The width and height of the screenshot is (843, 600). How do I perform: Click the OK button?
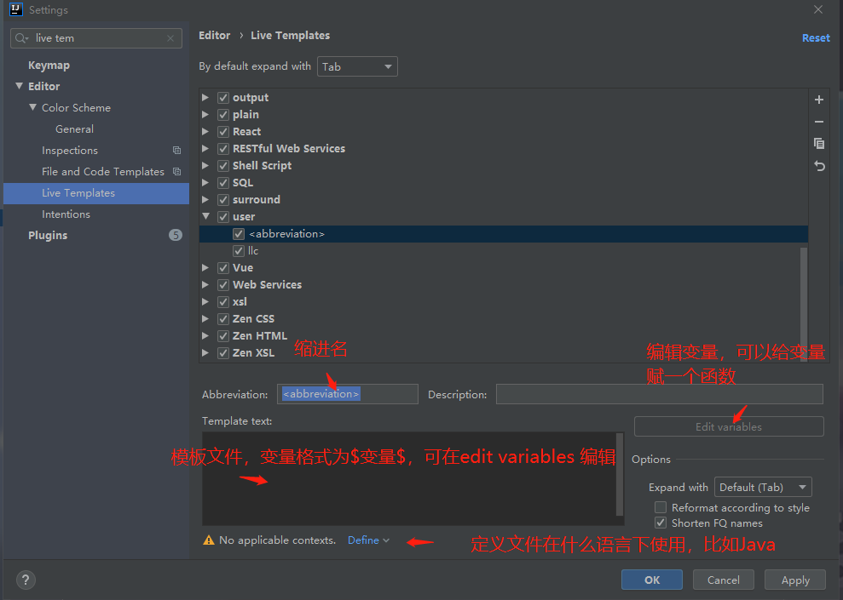[651, 580]
